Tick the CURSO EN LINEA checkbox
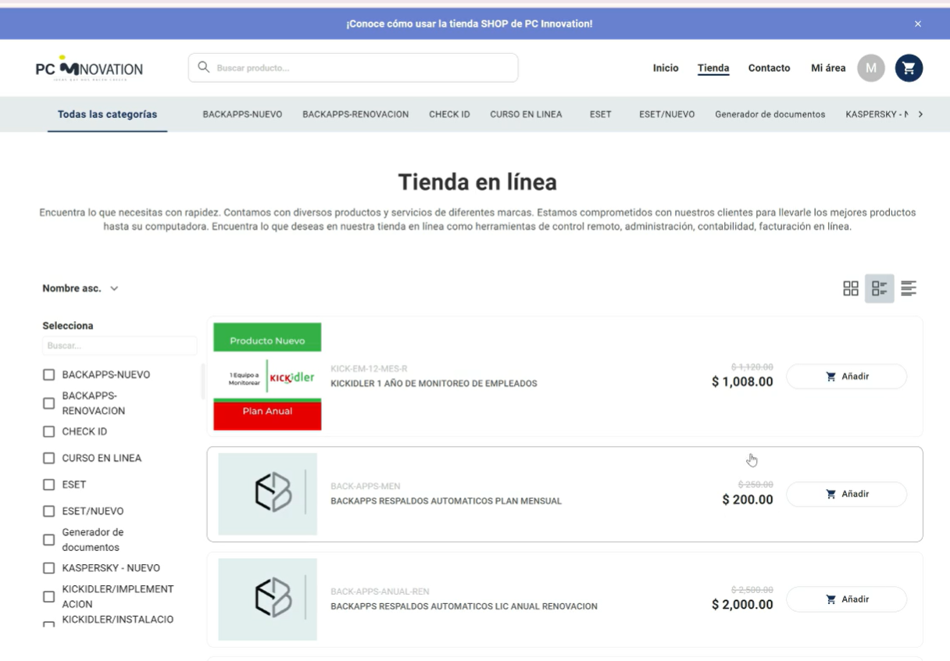950x661 pixels. (48, 458)
